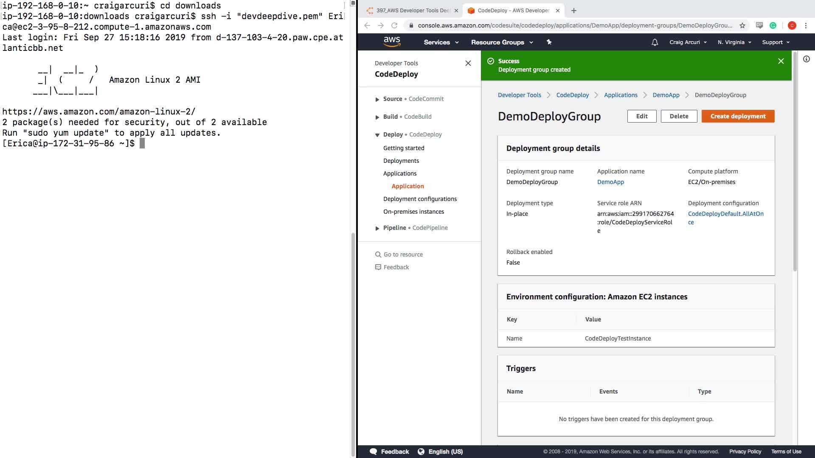
Task: Reload the page with refresh icon
Action: pos(394,25)
